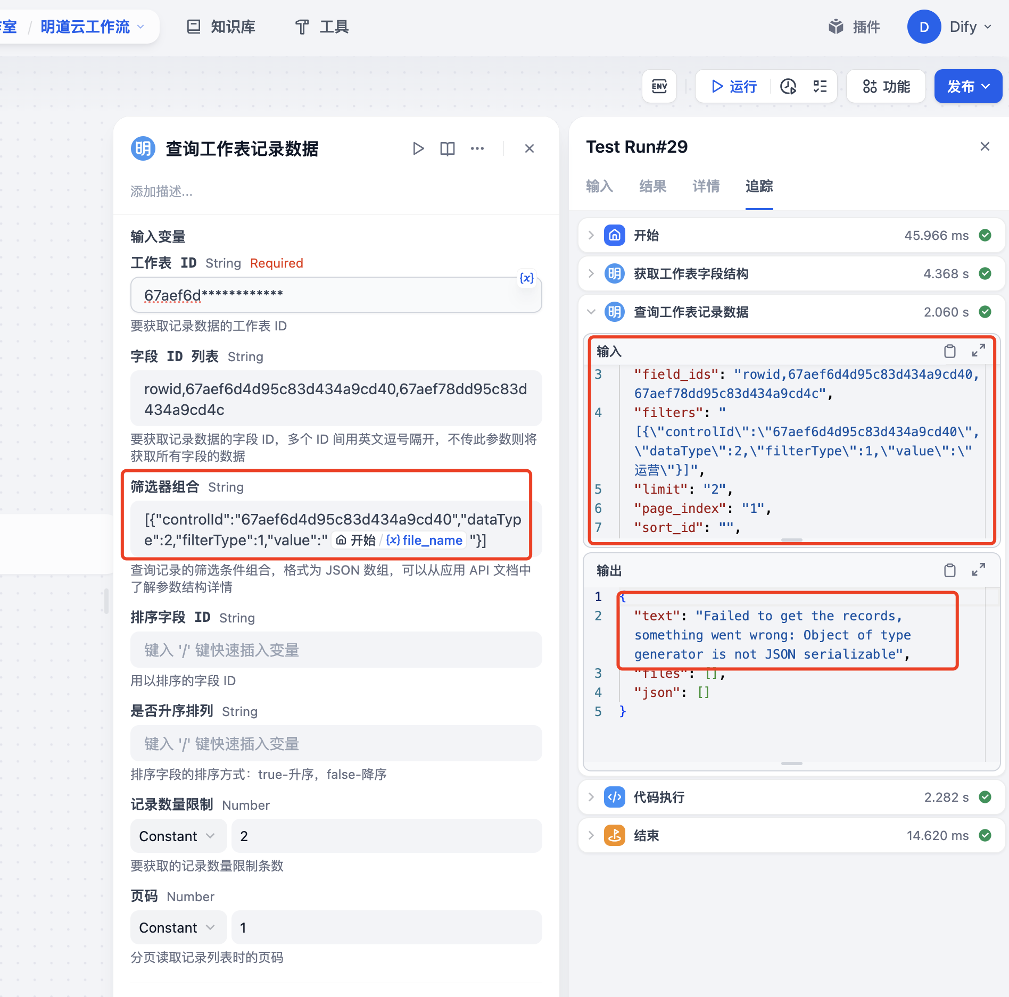Expand the 输出 panel to full view
This screenshot has height=997, width=1009.
pos(978,570)
